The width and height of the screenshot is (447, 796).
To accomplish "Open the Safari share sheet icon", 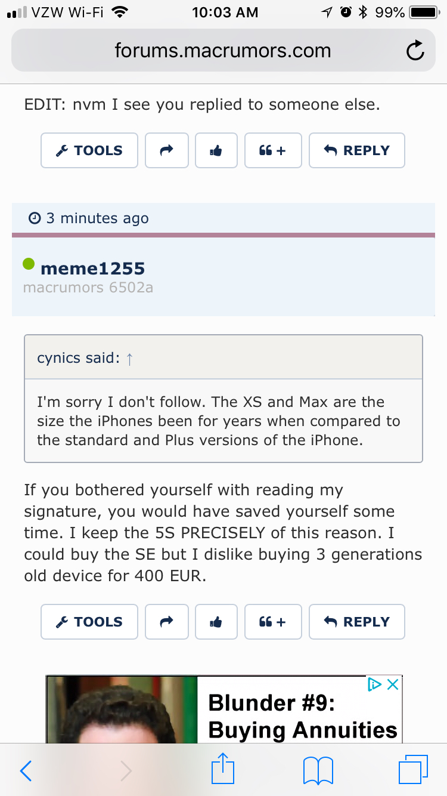I will [x=223, y=769].
